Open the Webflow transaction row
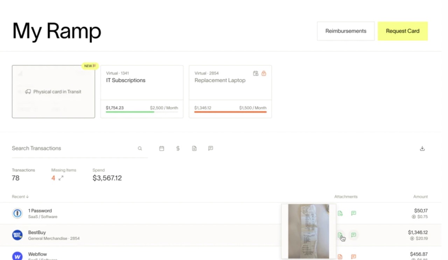 tap(220, 253)
